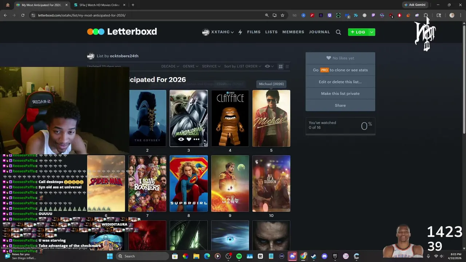Open the activity lightning bolt icon

[x=240, y=32]
